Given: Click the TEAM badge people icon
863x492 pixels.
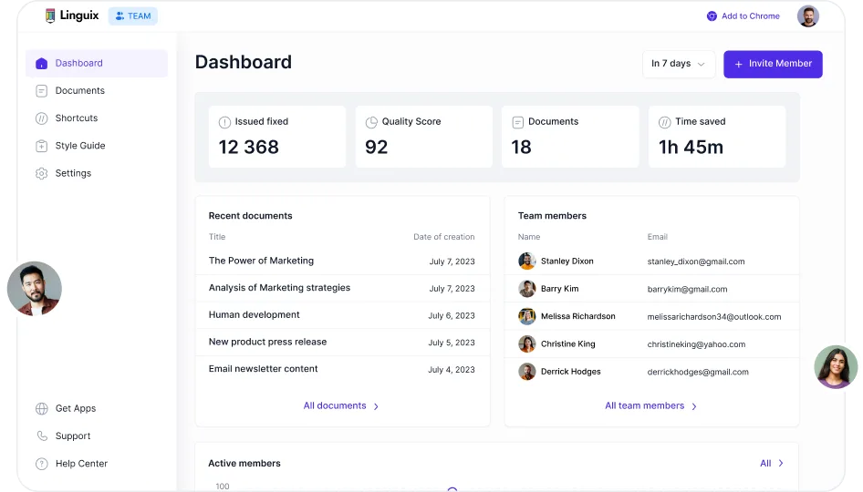Looking at the screenshot, I should (120, 15).
